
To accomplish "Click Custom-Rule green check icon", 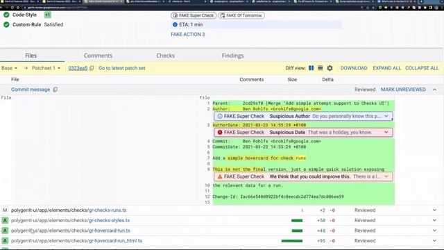I will tap(6, 25).
